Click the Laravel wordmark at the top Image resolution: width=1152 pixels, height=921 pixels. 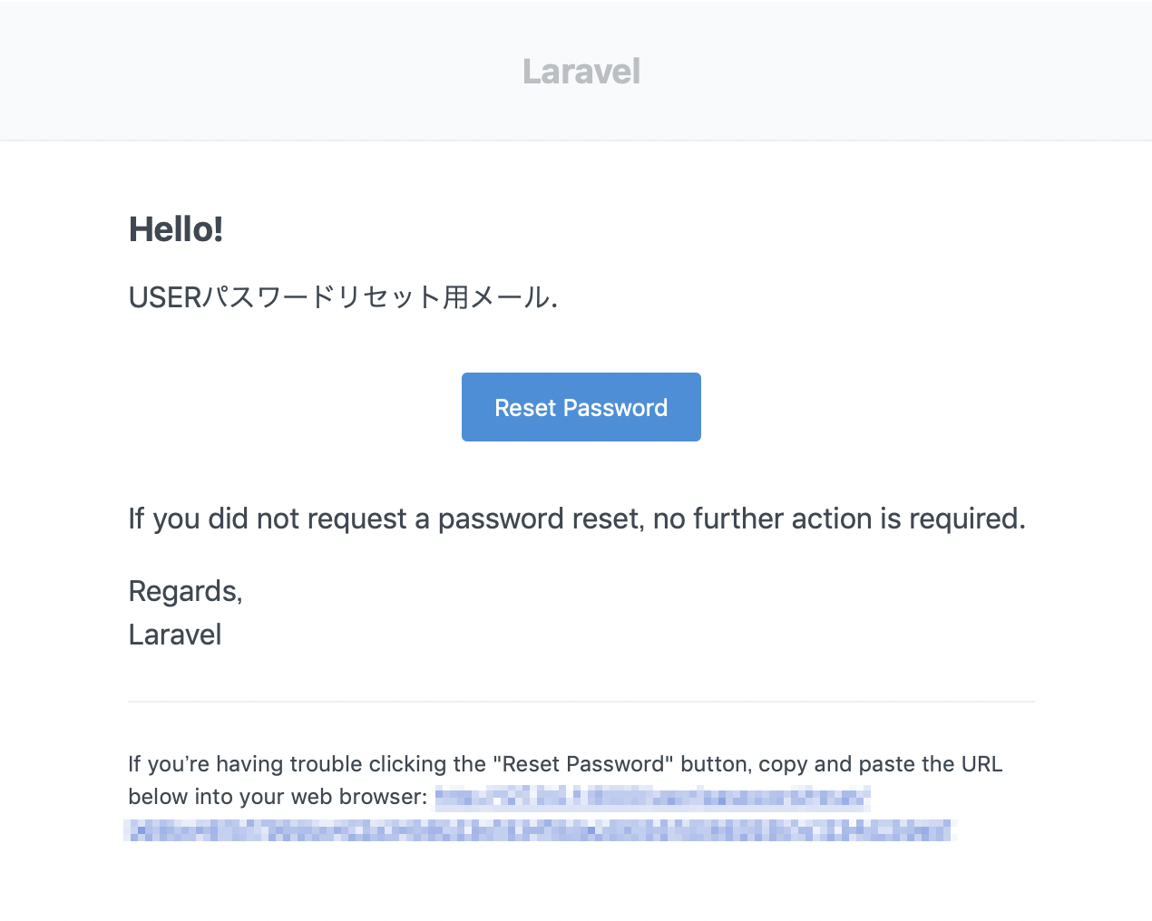[x=581, y=70]
